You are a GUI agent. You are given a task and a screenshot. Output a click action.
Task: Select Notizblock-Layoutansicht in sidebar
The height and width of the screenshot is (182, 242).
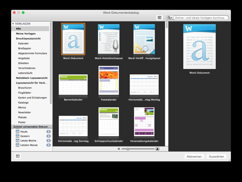click(32, 78)
